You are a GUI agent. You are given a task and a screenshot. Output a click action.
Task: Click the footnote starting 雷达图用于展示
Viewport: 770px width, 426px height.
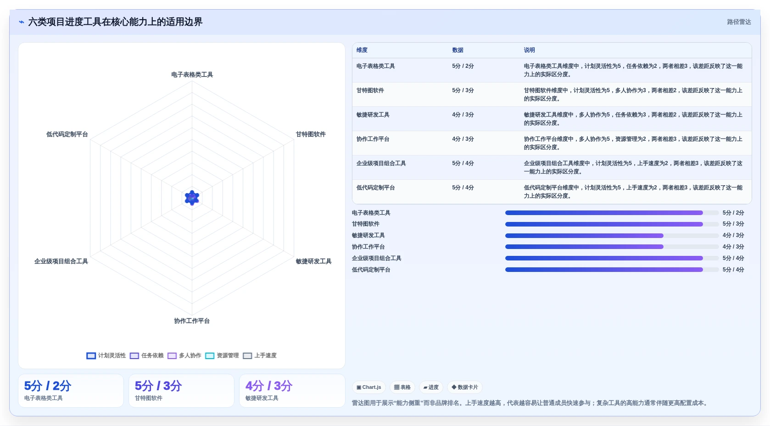pos(530,403)
